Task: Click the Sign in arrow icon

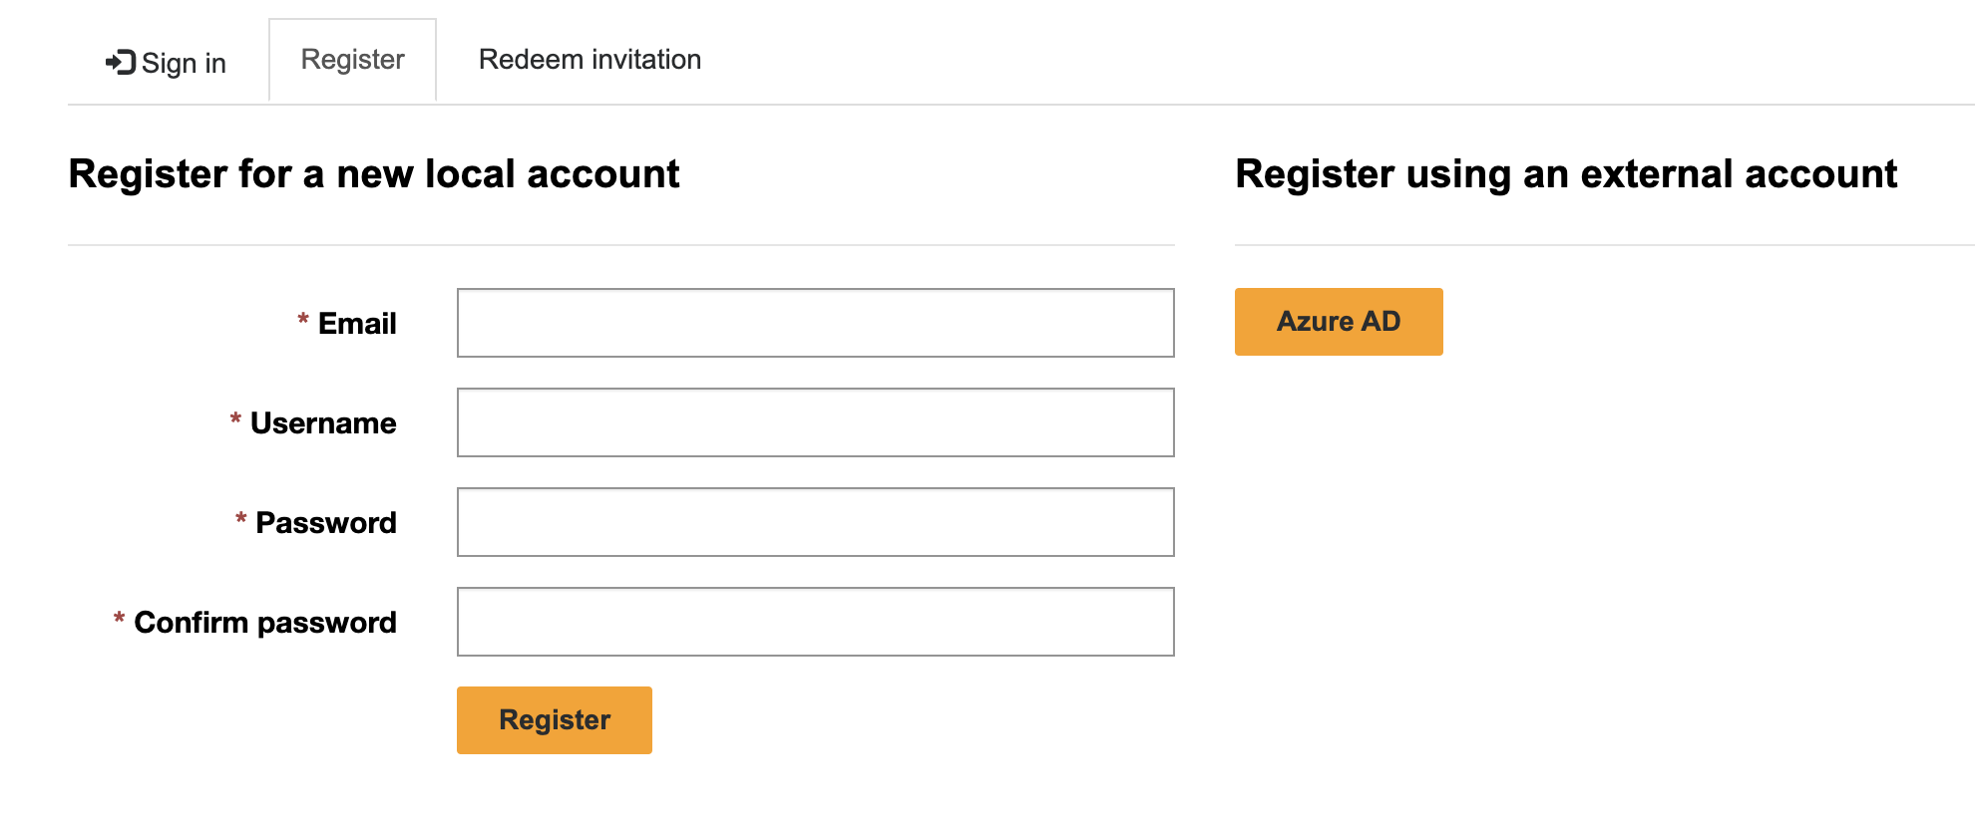Action: [121, 62]
